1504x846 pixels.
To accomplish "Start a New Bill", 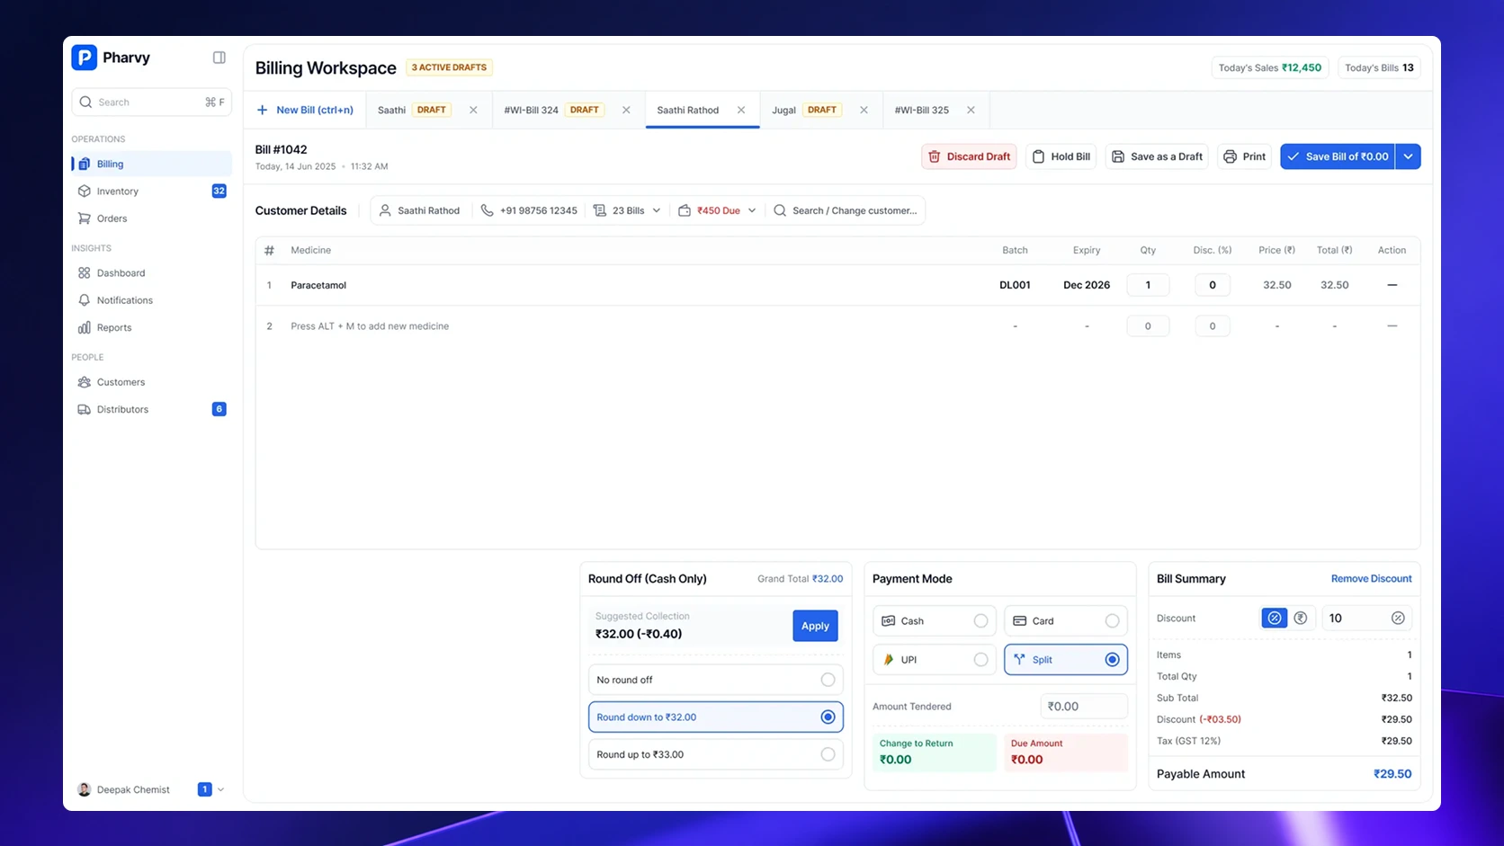I will [305, 110].
